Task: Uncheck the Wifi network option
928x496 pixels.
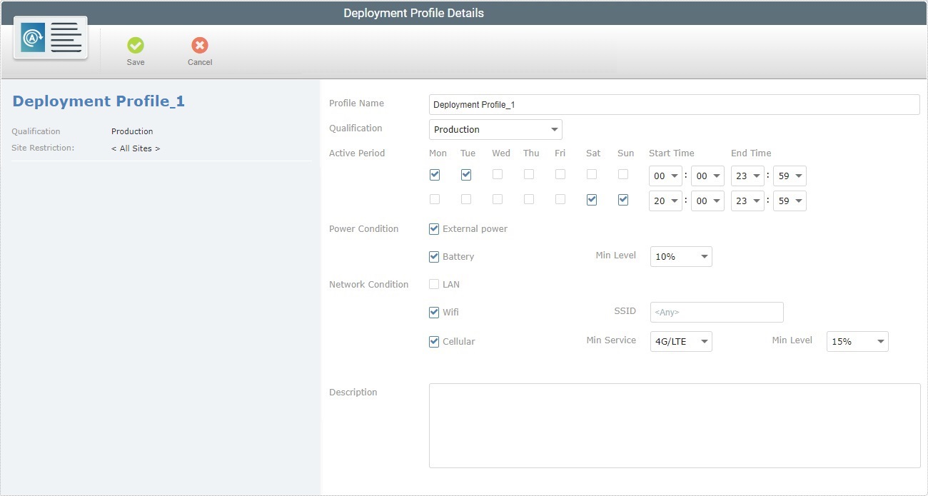Action: [434, 313]
